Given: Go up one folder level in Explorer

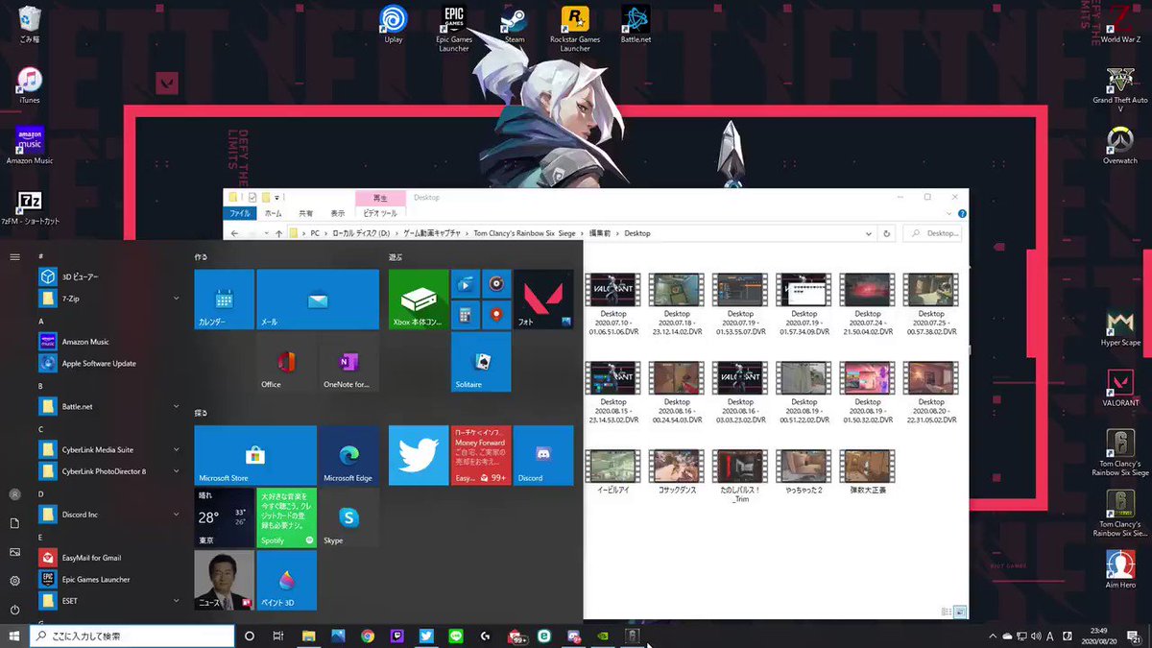Looking at the screenshot, I should pyautogui.click(x=279, y=233).
